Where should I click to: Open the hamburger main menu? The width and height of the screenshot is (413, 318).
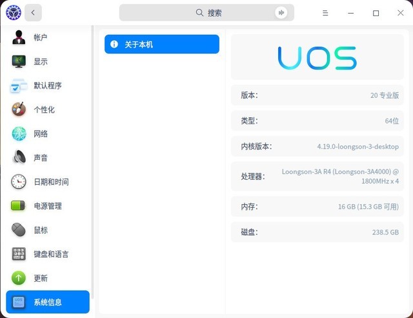tap(325, 13)
